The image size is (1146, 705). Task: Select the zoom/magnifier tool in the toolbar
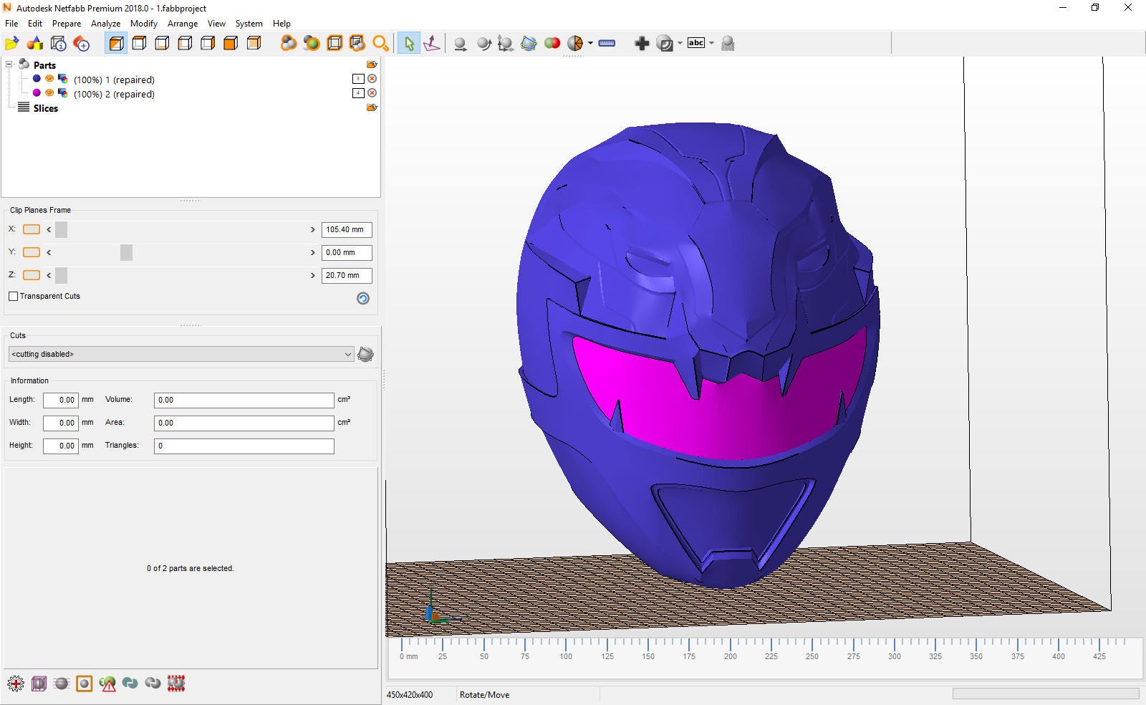pyautogui.click(x=380, y=43)
